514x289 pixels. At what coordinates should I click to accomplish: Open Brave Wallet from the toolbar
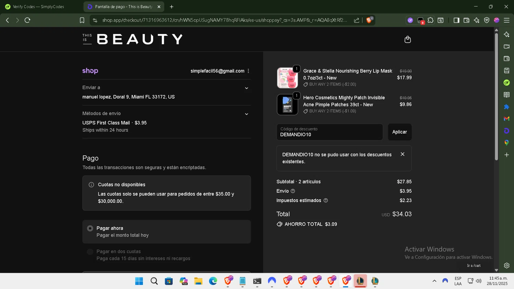(466, 20)
